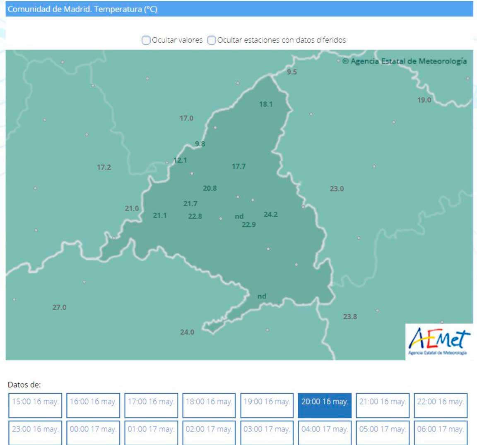
Task: Click the 24.2 temperature station marker
Action: click(271, 214)
